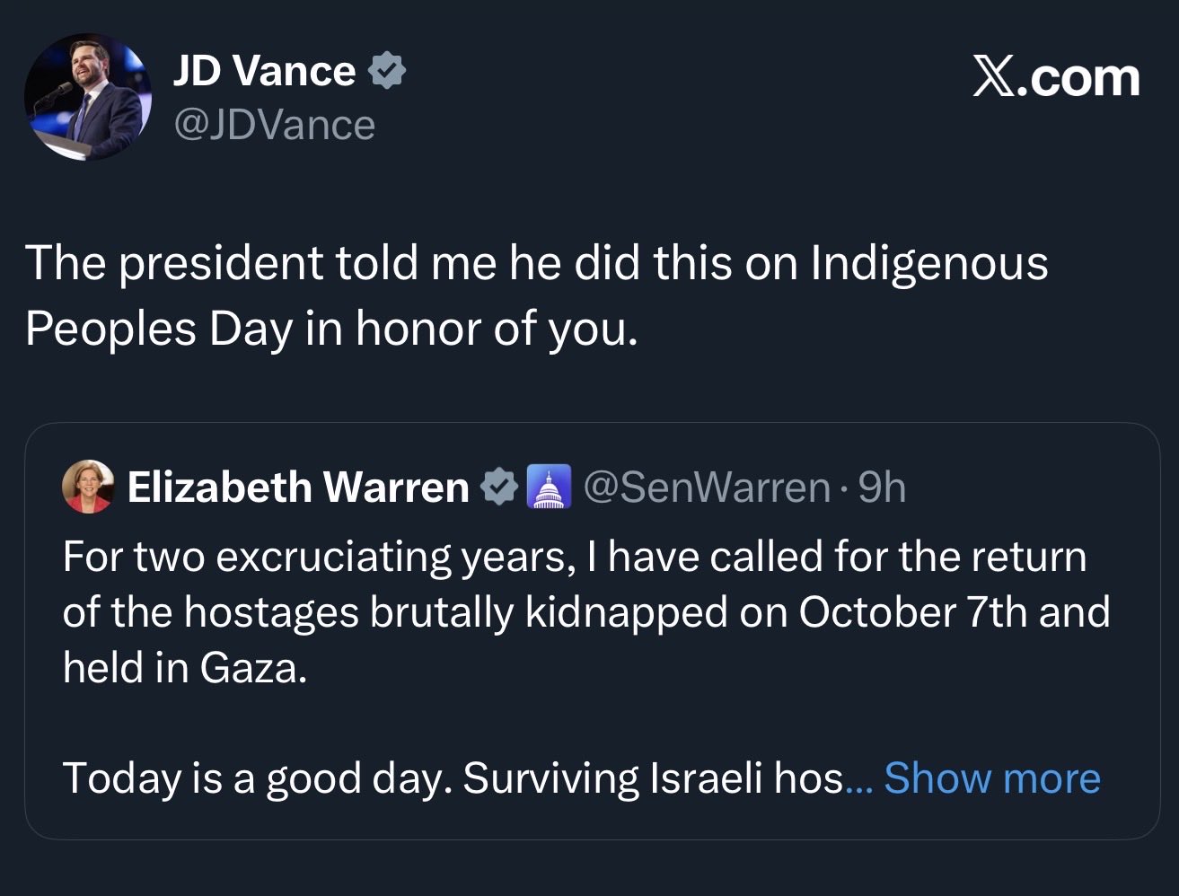Open the @SenWarren handle
Image resolution: width=1179 pixels, height=896 pixels.
(707, 487)
